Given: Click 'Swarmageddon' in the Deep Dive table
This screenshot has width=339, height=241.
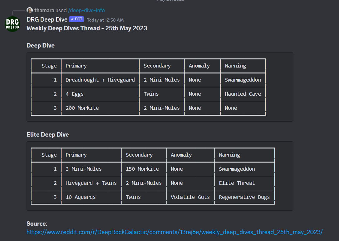Looking at the screenshot, I should click(243, 80).
